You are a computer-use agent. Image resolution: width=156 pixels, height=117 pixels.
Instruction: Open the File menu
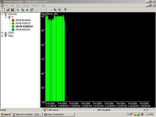7,5
